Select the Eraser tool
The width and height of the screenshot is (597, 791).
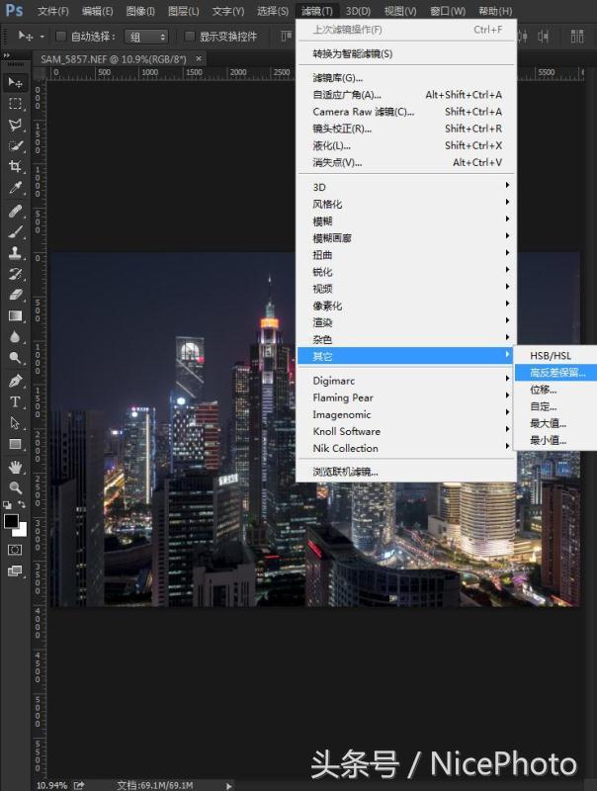point(15,295)
